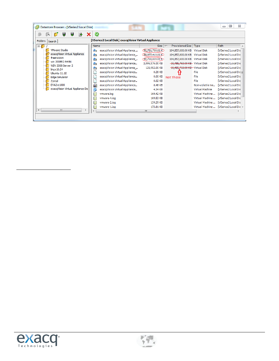Click the Zyntal folder icon
279x361 pixels.
tap(47, 81)
